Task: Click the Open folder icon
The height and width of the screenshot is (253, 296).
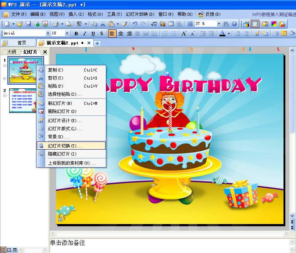Action: point(20,24)
